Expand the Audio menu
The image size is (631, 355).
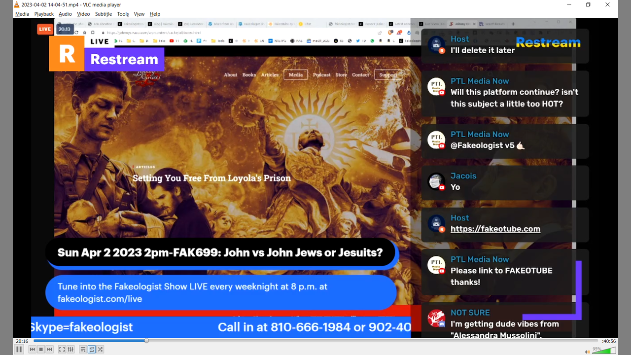pos(65,14)
